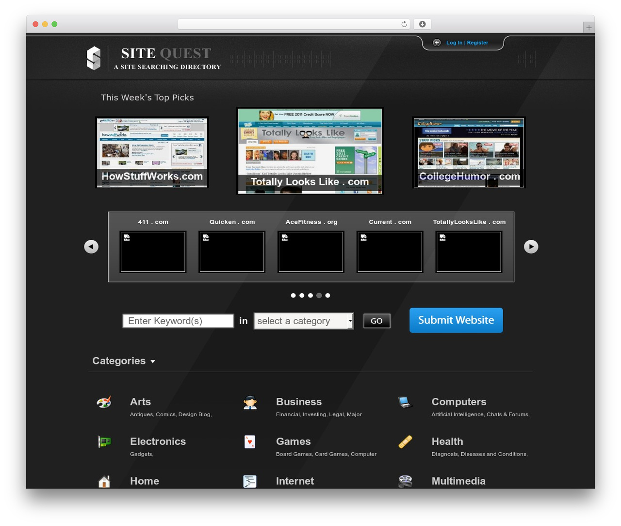Click the GO search button
621x526 pixels.
pyautogui.click(x=377, y=321)
